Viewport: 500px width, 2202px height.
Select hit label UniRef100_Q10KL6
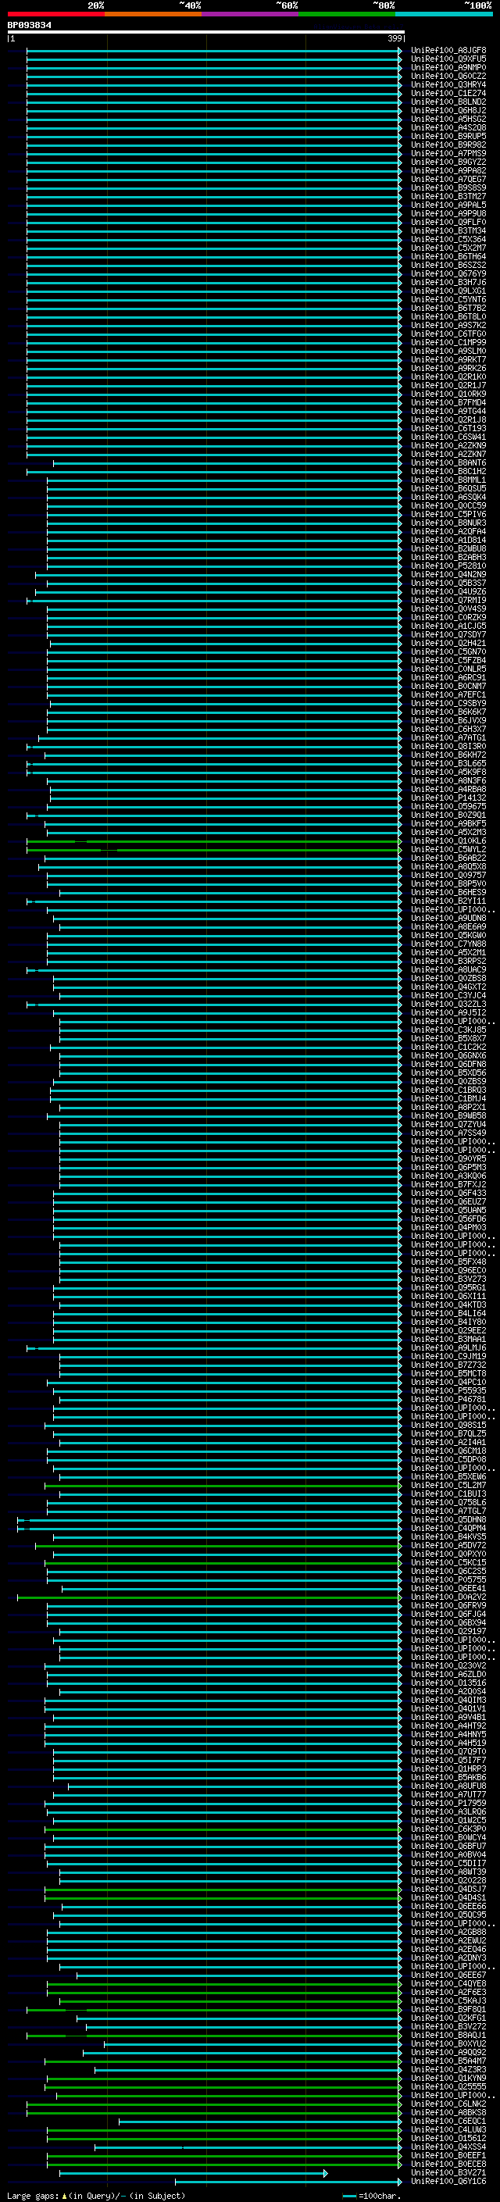[x=448, y=841]
